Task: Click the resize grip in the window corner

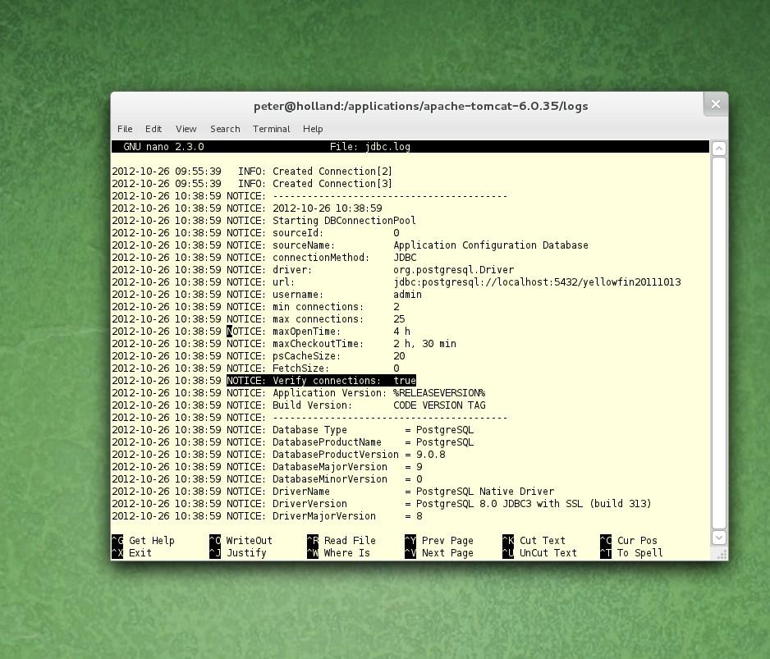Action: 722,555
